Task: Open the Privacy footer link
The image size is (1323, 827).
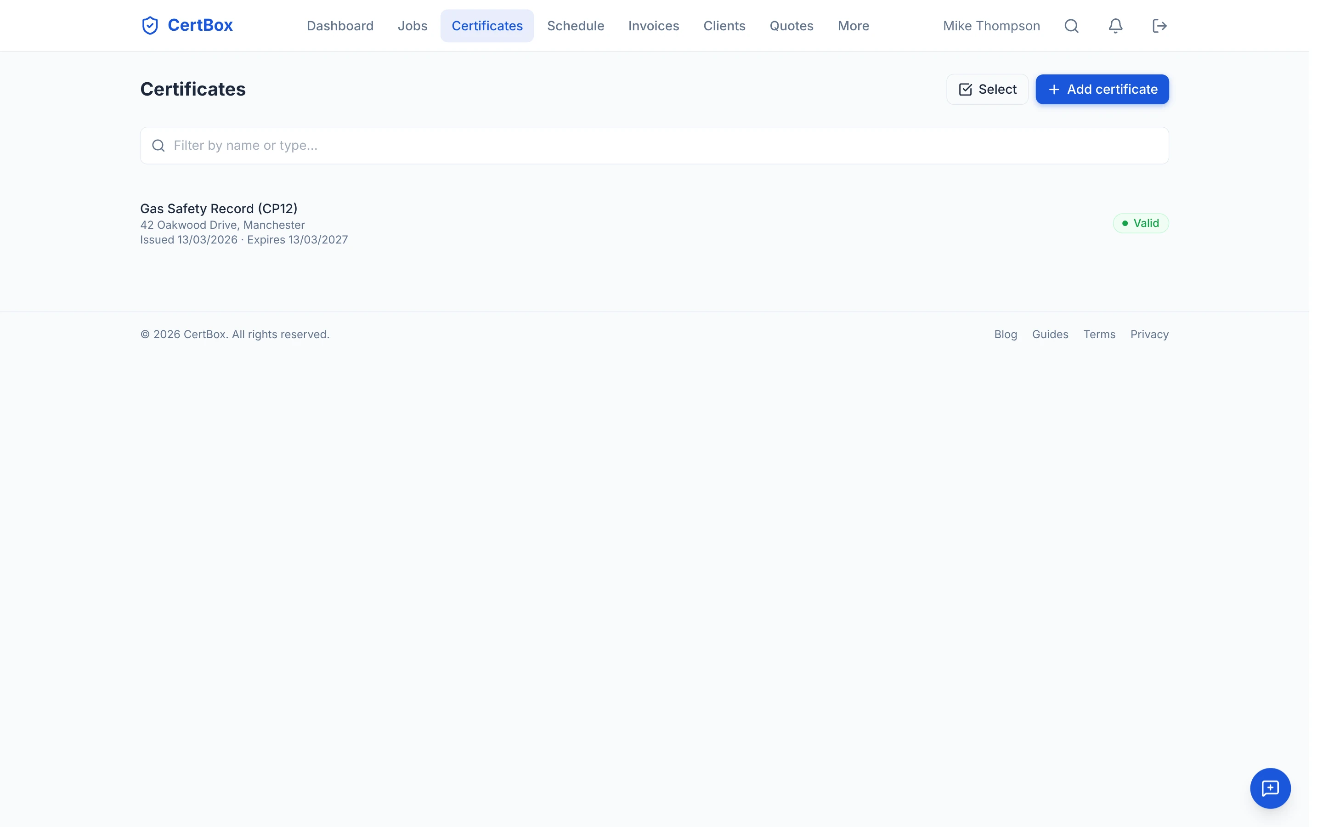Action: (x=1149, y=334)
